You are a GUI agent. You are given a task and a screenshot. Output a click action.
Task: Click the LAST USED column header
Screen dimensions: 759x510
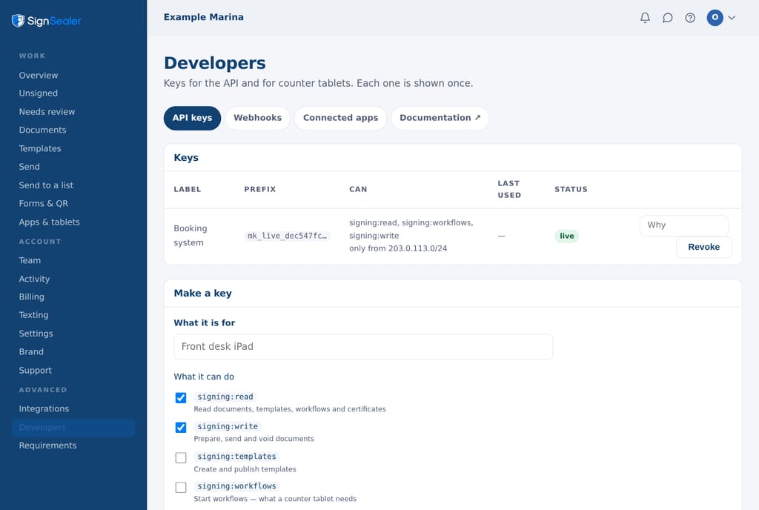509,190
